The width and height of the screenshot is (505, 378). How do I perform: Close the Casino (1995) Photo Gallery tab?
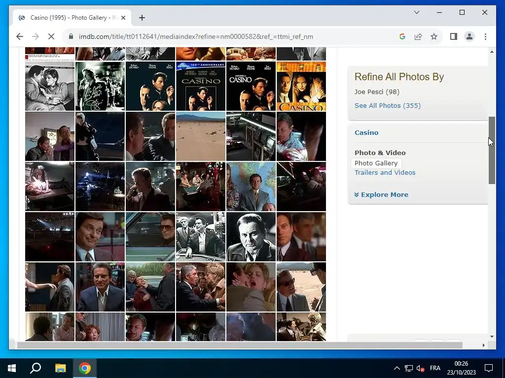point(123,18)
